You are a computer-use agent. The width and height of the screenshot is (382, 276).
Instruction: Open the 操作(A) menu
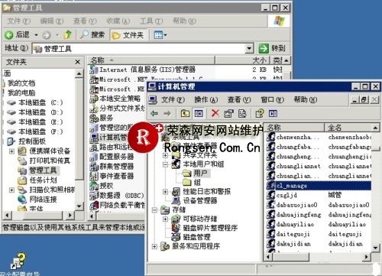(206, 99)
